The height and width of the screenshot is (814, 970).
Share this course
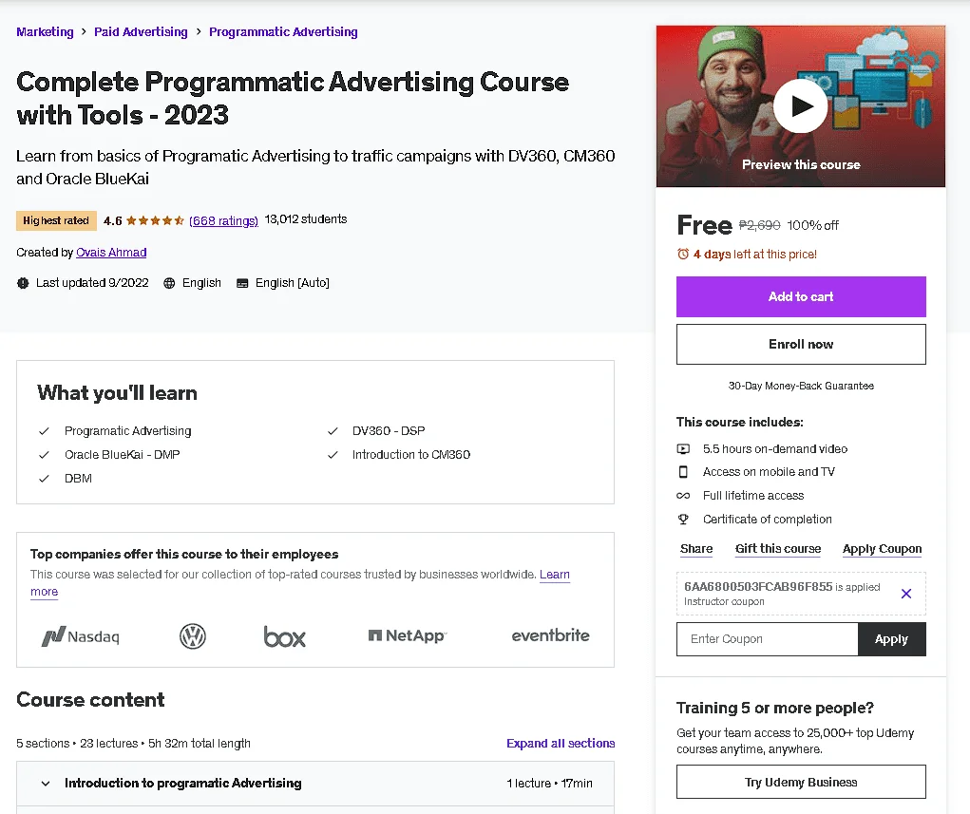696,549
